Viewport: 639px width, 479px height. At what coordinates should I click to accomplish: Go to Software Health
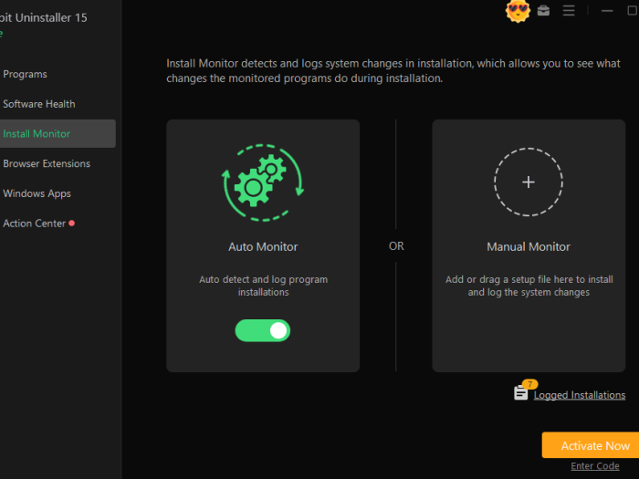(39, 104)
